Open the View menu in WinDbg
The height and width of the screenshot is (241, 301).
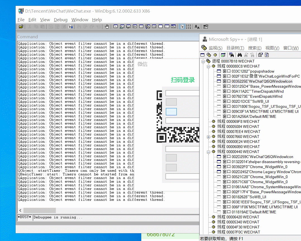[45, 20]
